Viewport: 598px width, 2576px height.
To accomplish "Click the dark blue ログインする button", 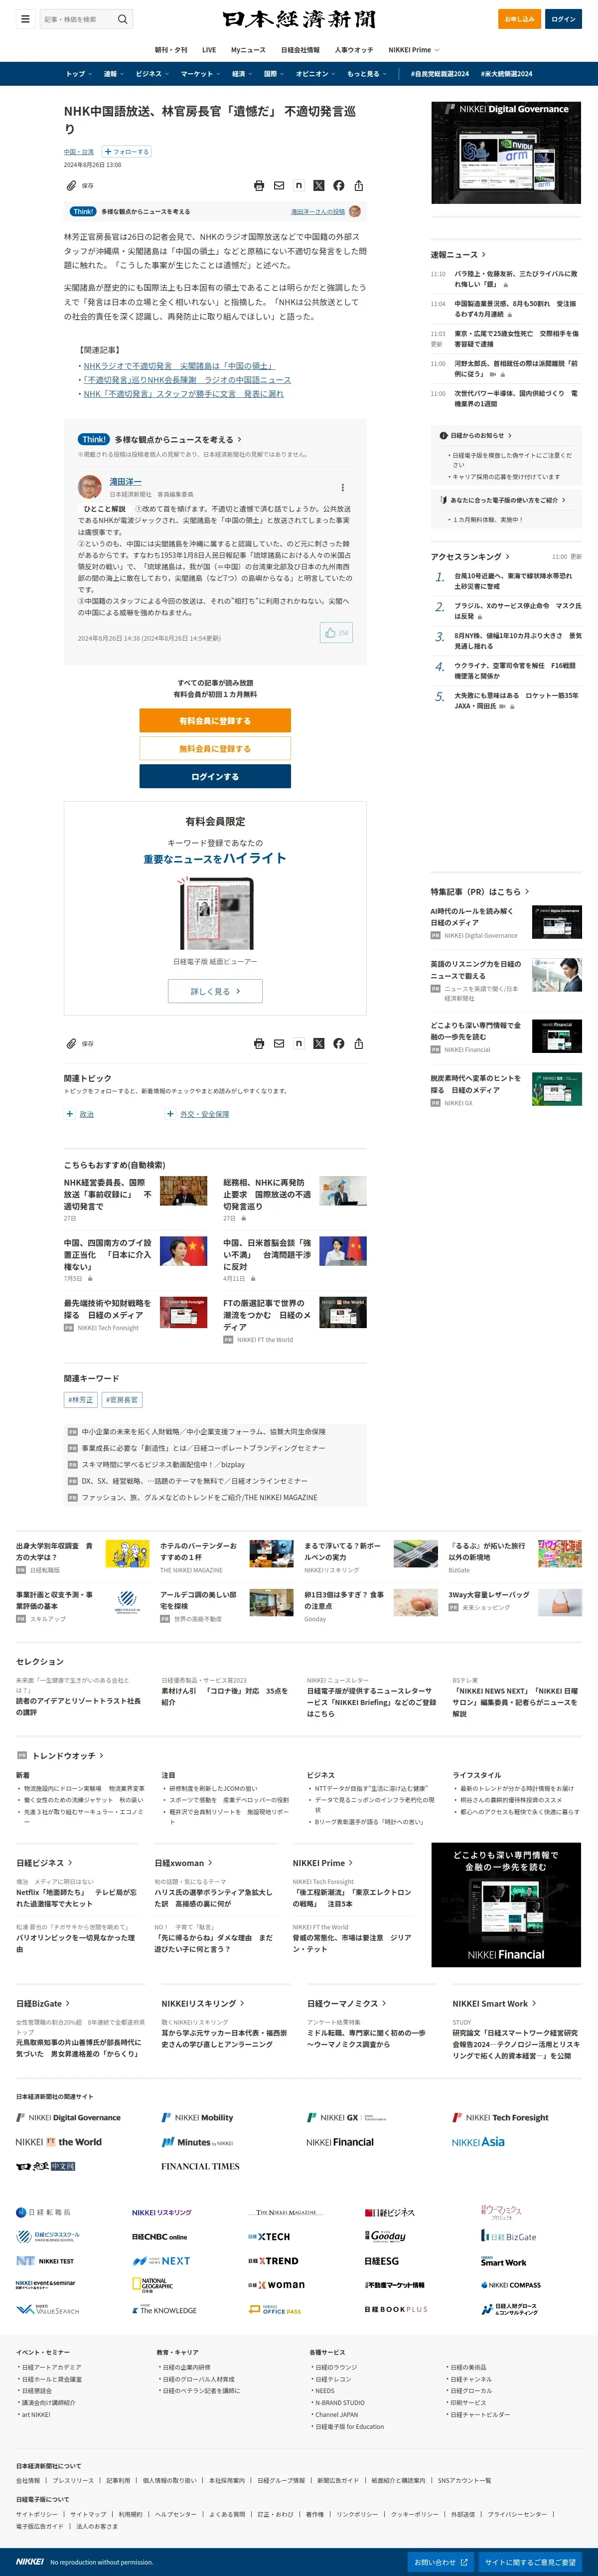I will (215, 776).
